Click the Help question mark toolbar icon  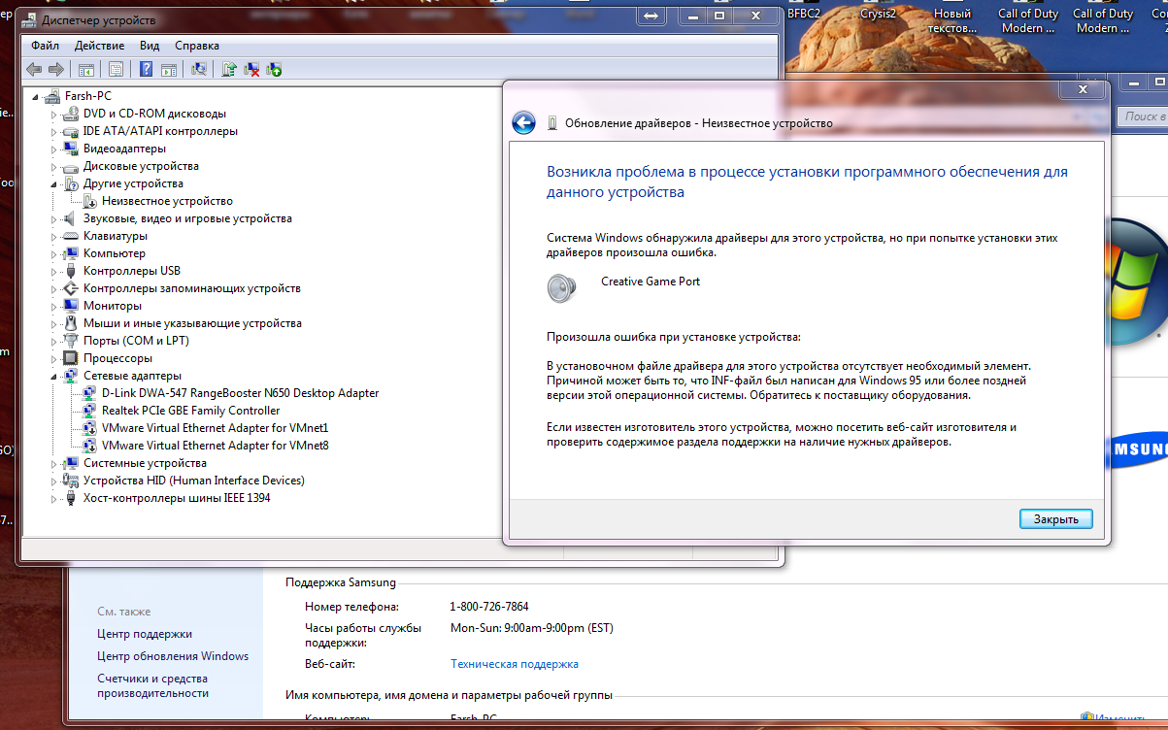[146, 69]
